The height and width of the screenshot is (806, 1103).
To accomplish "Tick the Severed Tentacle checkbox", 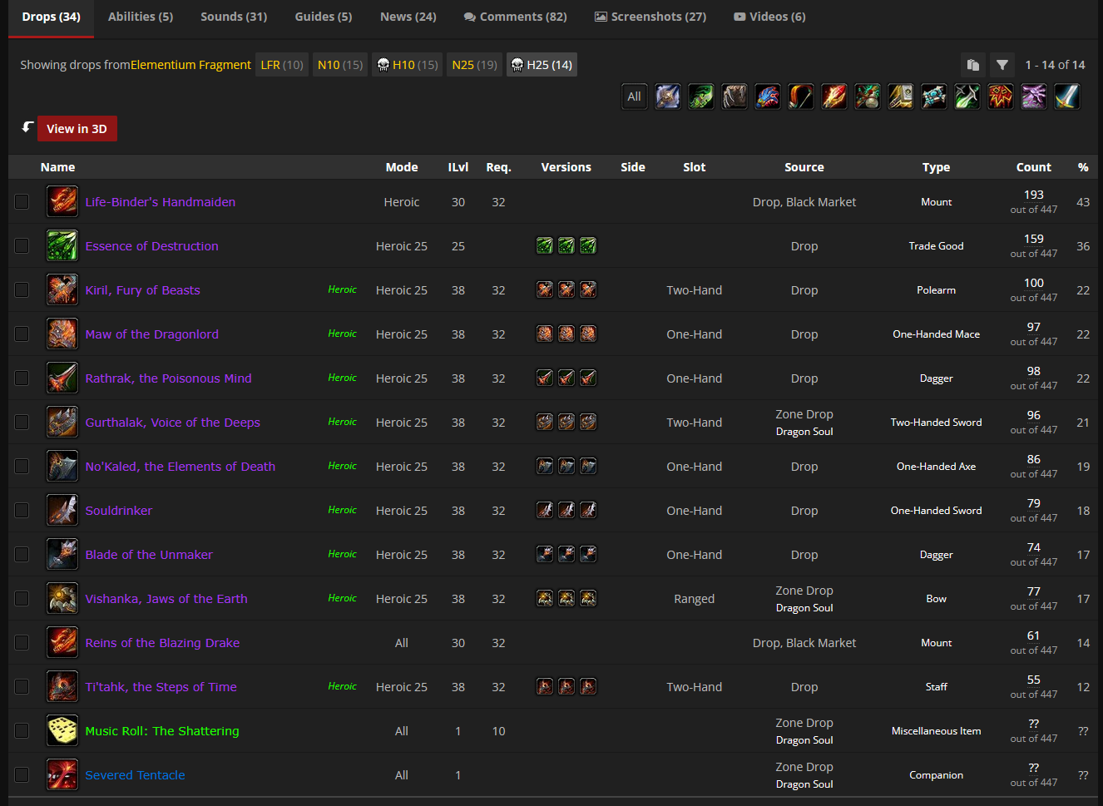I will point(22,774).
